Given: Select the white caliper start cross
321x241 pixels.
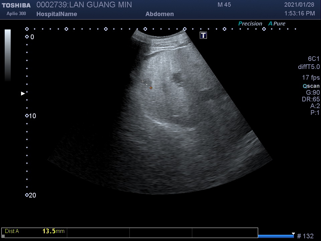Looking at the screenshot, I should (x=143, y=81).
